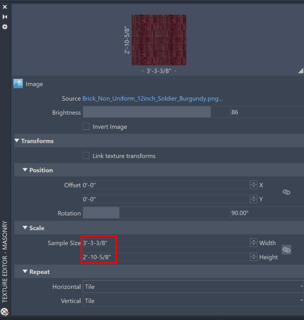Open the Horizontal repeat Tile dropdown
Screen dimensions: 304x320
tap(192, 287)
